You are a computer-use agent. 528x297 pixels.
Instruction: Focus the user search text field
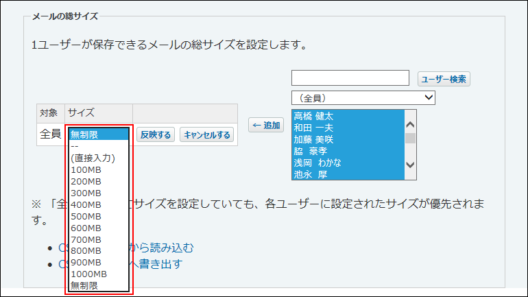click(x=350, y=78)
